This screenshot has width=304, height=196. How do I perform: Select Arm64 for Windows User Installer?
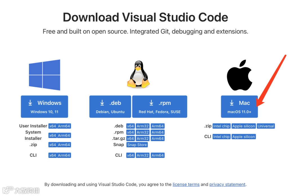point(64,126)
